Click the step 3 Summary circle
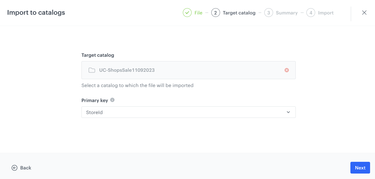The width and height of the screenshot is (375, 179). 269,13
